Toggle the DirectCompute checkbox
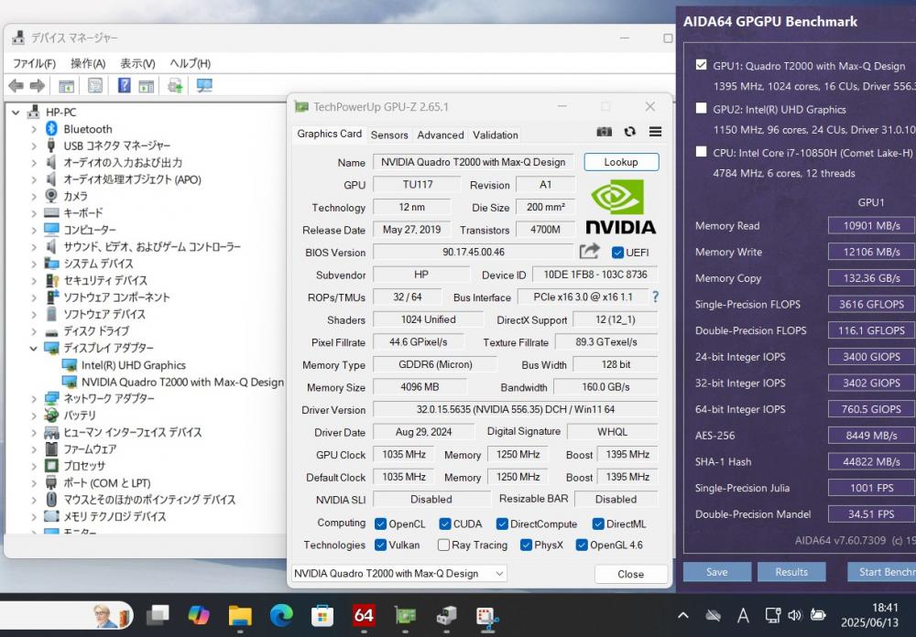Image resolution: width=916 pixels, height=637 pixels. point(502,524)
